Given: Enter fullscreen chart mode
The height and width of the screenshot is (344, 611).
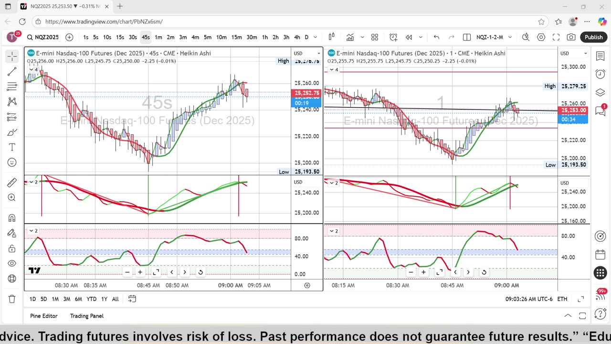Looking at the screenshot, I should tap(556, 37).
